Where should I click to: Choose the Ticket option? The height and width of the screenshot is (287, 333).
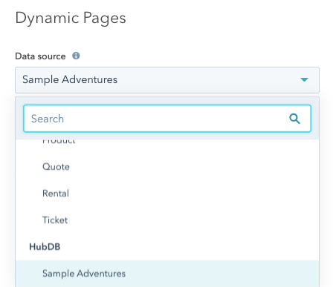167,220
